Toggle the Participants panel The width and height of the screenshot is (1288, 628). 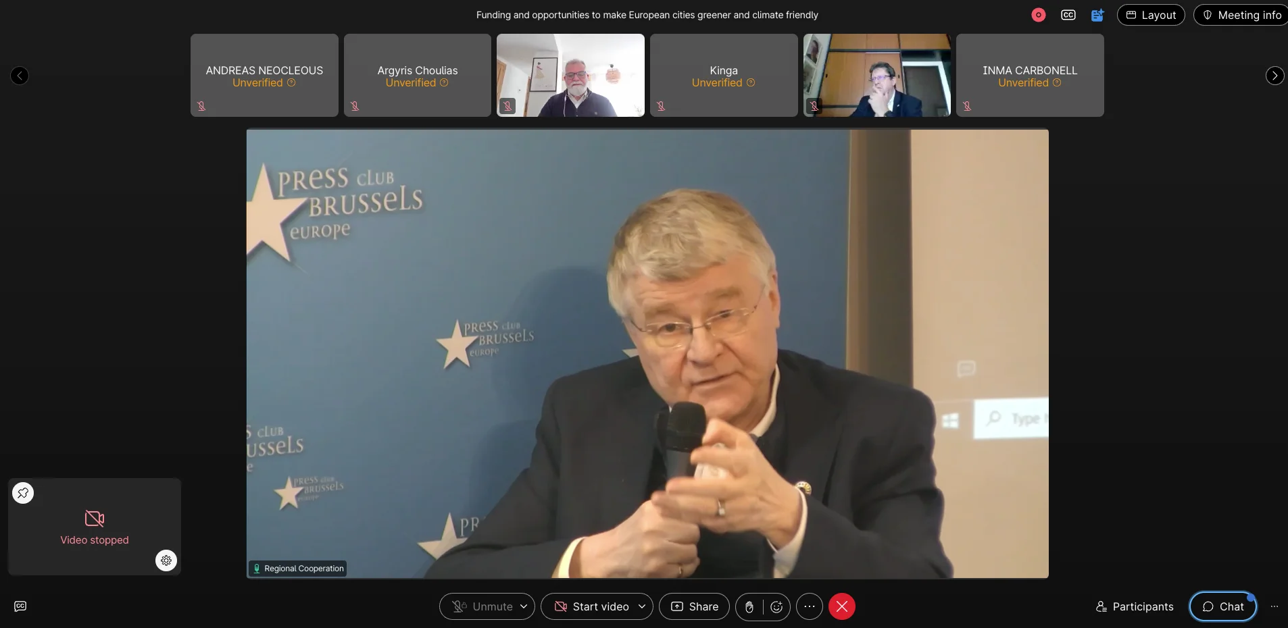tap(1135, 606)
